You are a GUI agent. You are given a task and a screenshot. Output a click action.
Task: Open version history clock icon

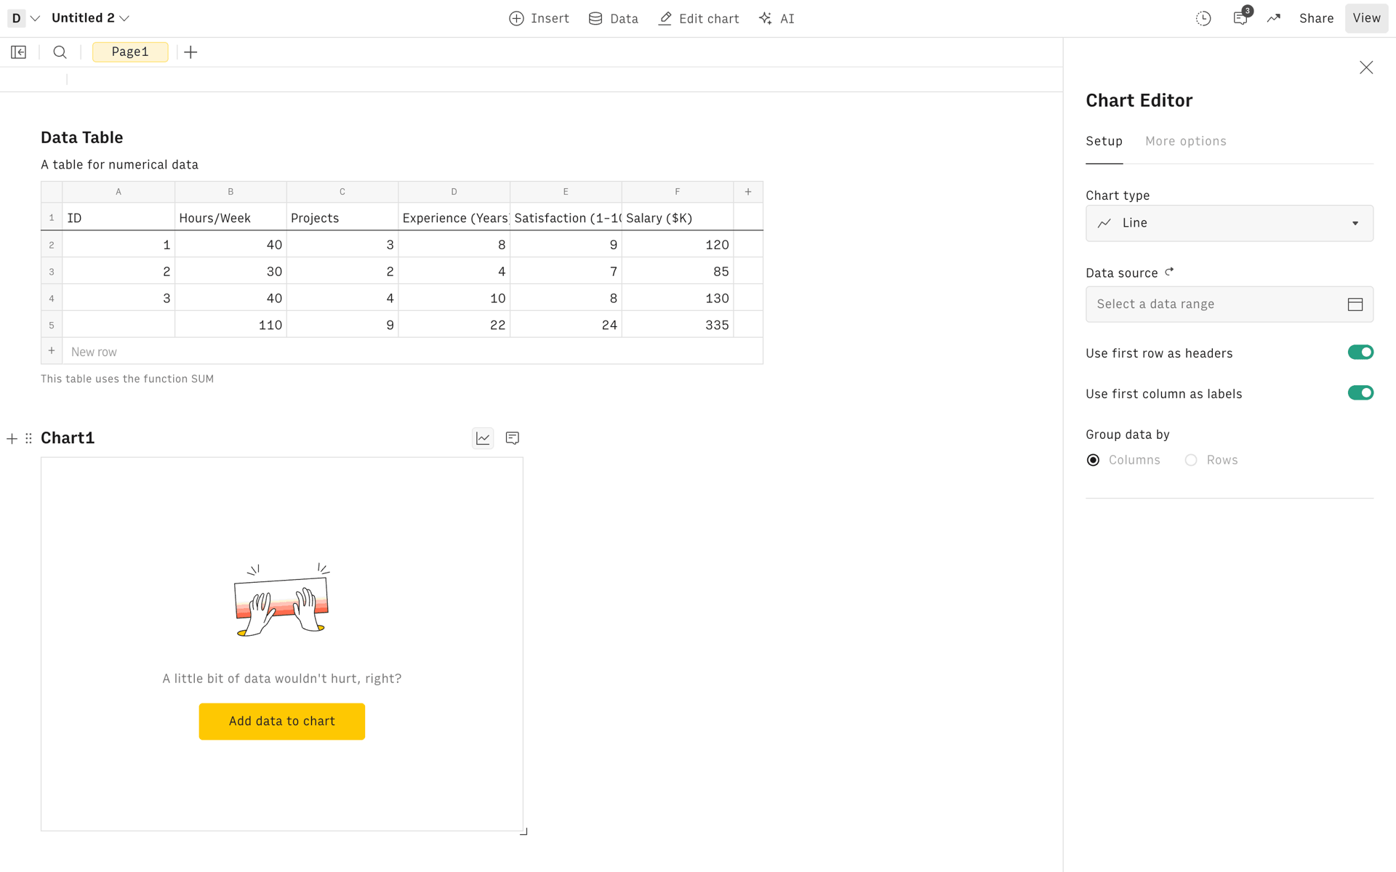1203,19
